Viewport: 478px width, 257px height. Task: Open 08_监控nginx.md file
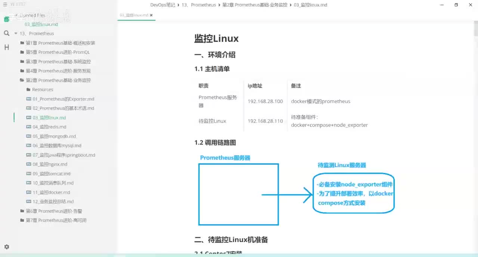pyautogui.click(x=50, y=164)
